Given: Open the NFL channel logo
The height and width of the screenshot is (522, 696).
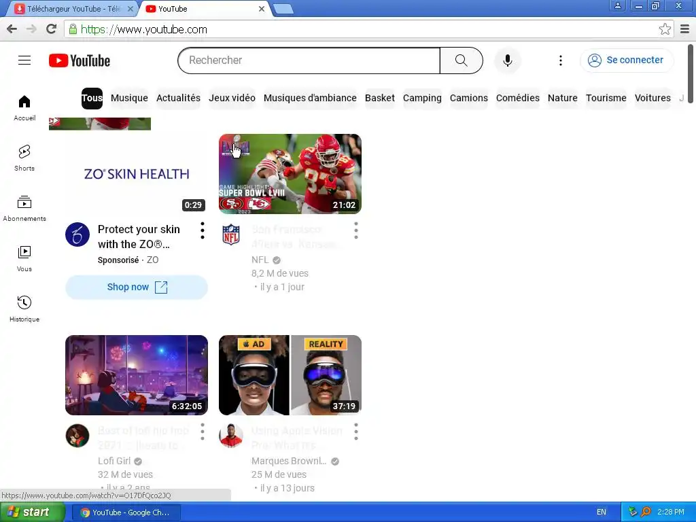Looking at the screenshot, I should (x=231, y=234).
